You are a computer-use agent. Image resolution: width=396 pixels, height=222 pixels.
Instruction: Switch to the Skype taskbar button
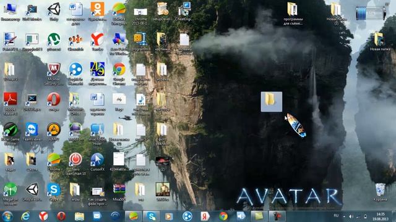151,216
